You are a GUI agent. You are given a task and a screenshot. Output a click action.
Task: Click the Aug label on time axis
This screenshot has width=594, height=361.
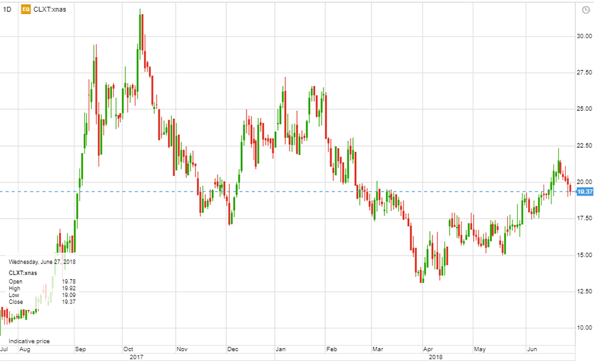click(25, 349)
